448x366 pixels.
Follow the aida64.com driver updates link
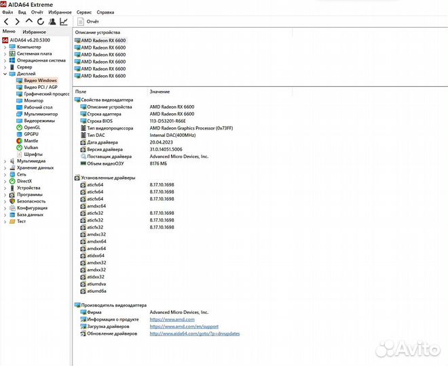pyautogui.click(x=194, y=333)
